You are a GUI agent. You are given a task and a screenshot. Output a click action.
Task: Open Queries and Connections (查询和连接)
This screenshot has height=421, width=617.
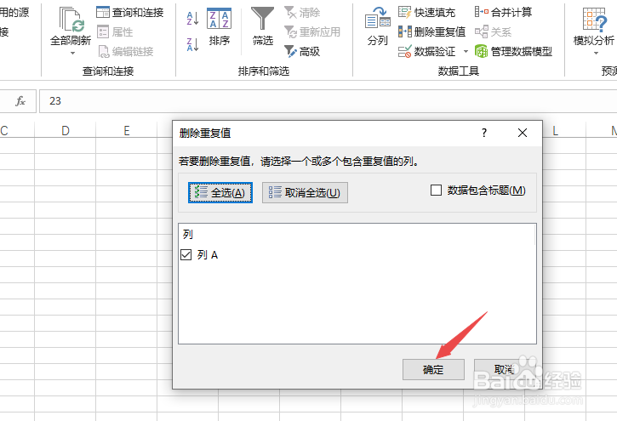point(130,13)
